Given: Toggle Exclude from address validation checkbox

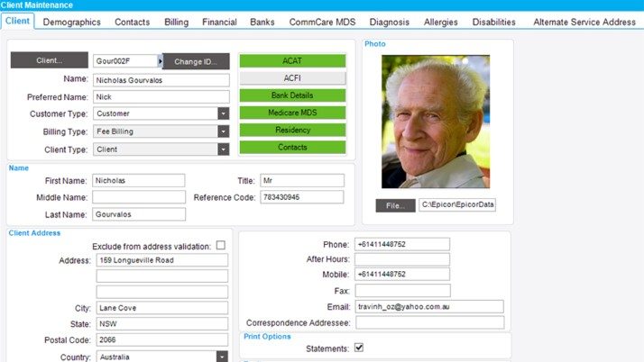Looking at the screenshot, I should coord(221,245).
